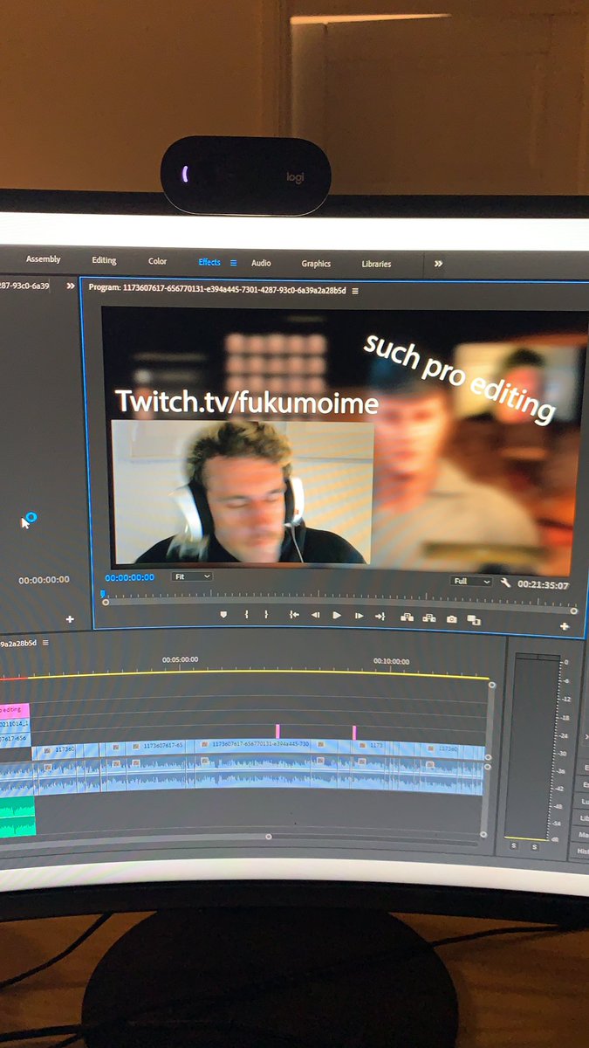Screen dimensions: 589x1048
Task: Open Program monitor settings wrench
Action: (x=505, y=583)
